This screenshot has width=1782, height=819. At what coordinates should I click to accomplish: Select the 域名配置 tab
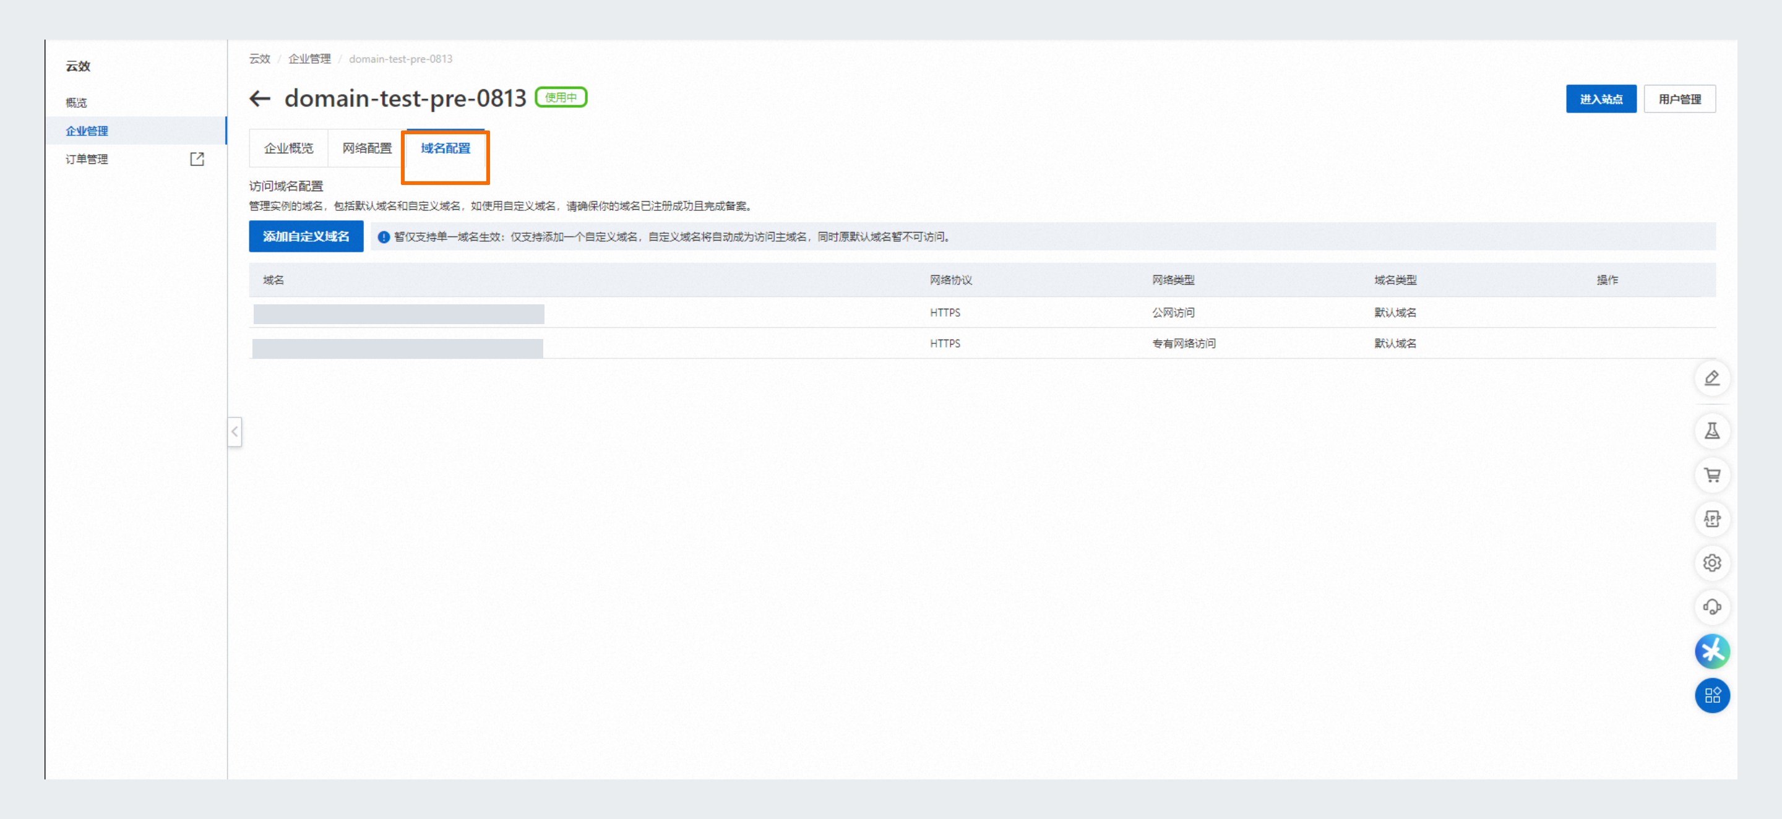pos(445,148)
